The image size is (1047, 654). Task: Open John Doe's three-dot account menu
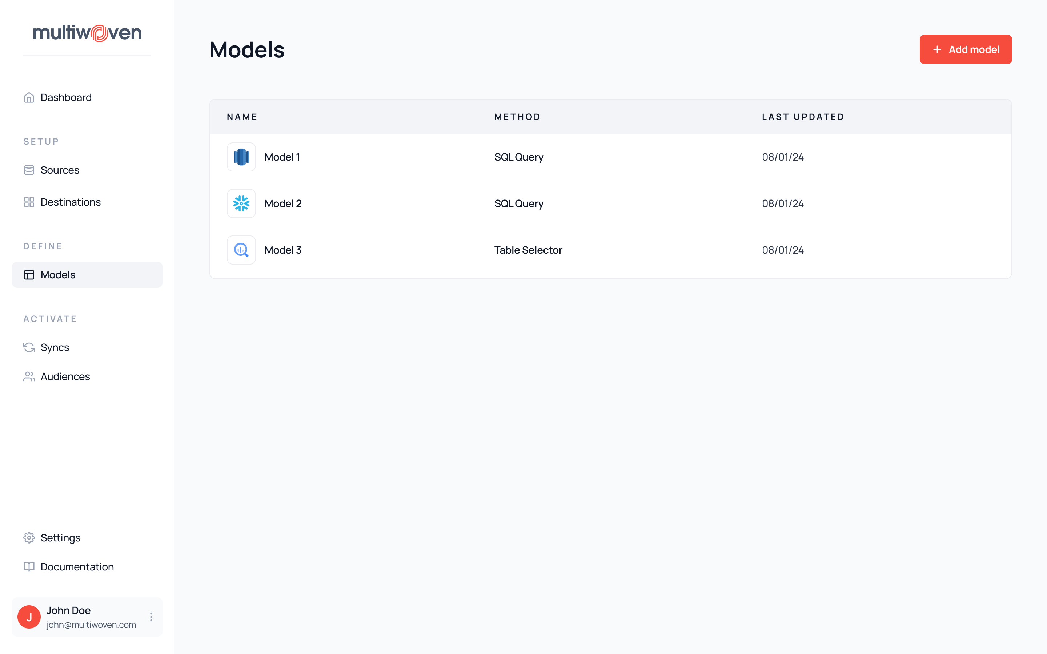tap(151, 617)
